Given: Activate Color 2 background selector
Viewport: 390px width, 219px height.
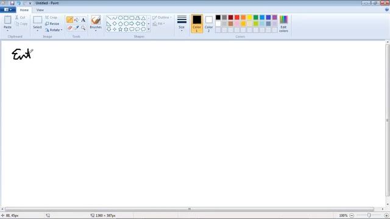Looking at the screenshot, I should pos(208,24).
